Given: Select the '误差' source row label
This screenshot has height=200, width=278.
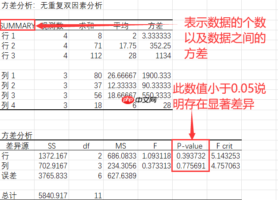Looking at the screenshot, I should (9, 176).
